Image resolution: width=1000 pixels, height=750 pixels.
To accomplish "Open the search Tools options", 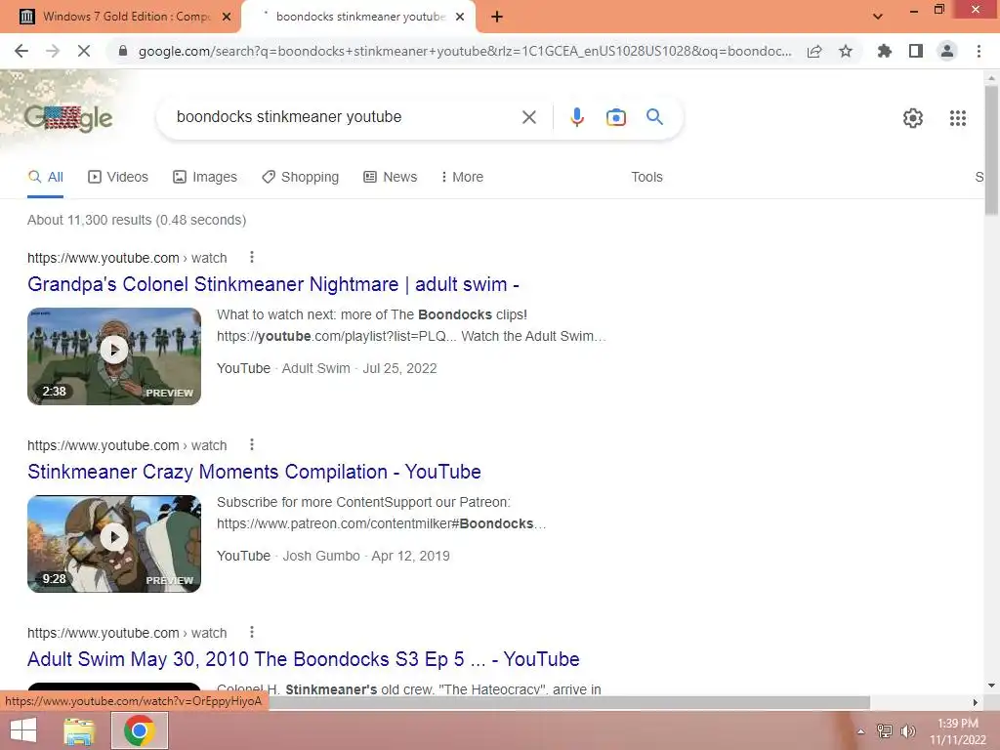I will 646,178.
